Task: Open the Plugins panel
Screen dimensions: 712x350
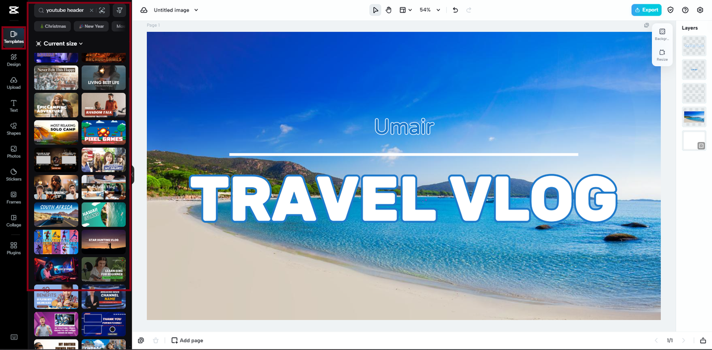Action: 13,248
